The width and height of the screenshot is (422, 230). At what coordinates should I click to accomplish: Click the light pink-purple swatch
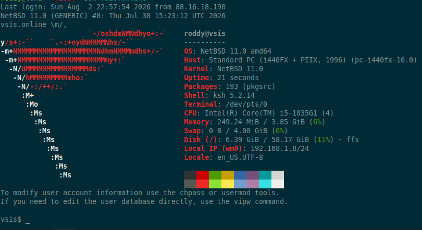tap(253, 184)
